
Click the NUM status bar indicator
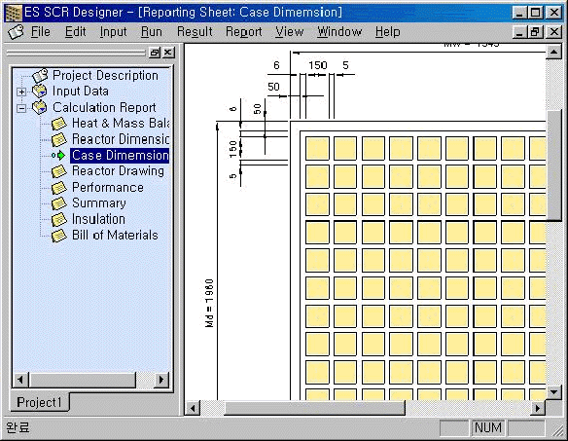point(488,428)
